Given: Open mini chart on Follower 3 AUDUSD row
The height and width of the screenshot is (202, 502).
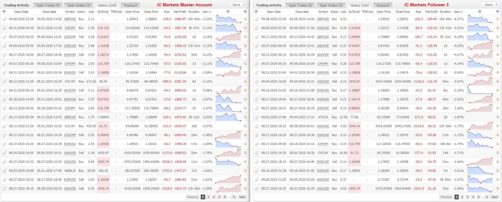Looking at the screenshot, I should tap(480, 180).
